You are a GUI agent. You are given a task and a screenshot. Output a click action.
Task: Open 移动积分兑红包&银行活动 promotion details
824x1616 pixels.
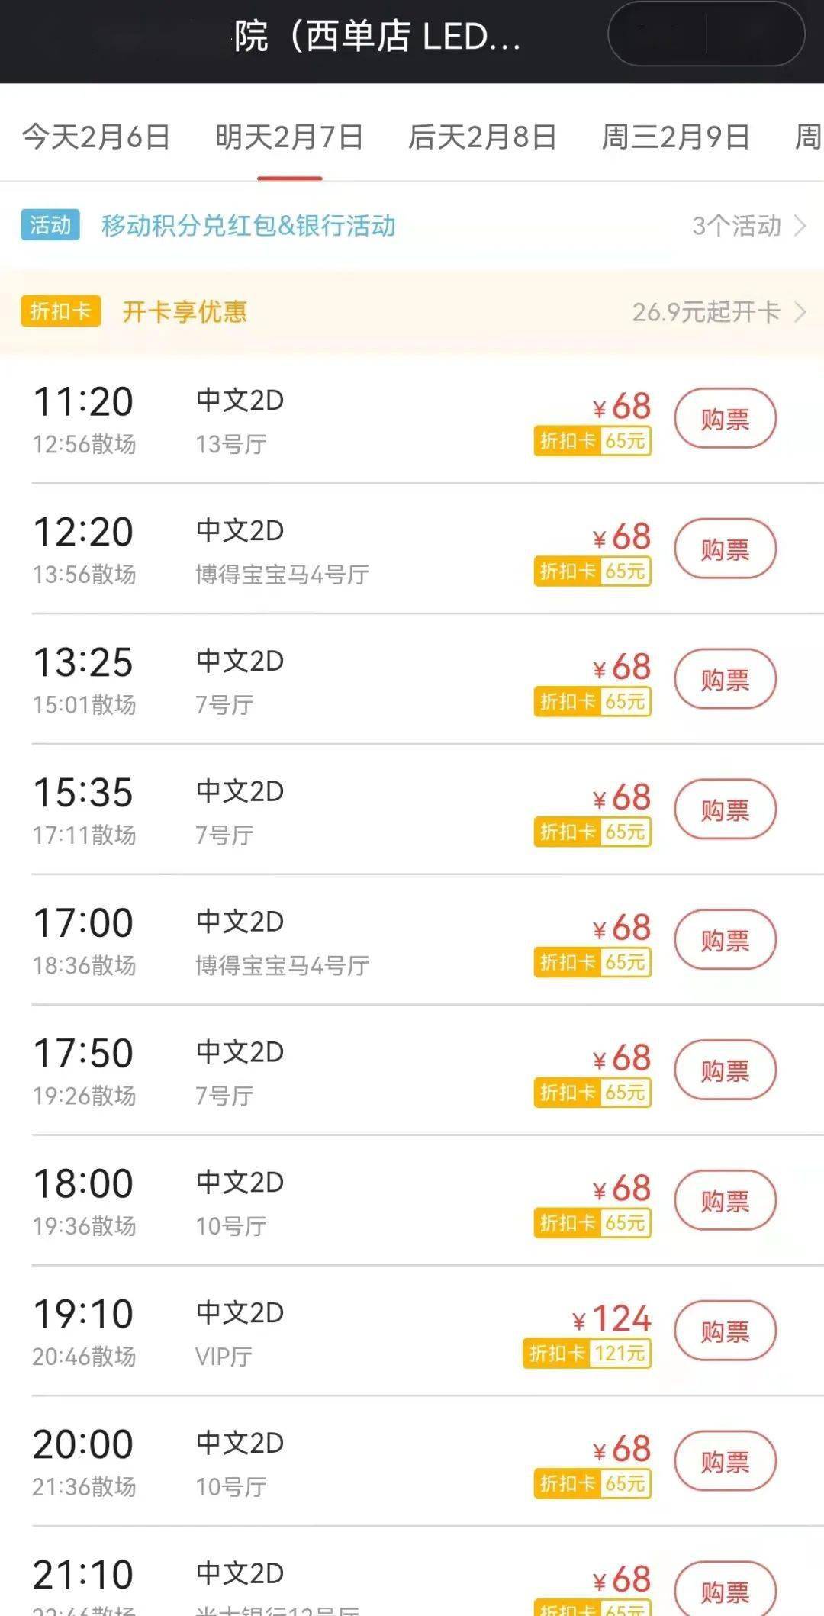point(249,226)
